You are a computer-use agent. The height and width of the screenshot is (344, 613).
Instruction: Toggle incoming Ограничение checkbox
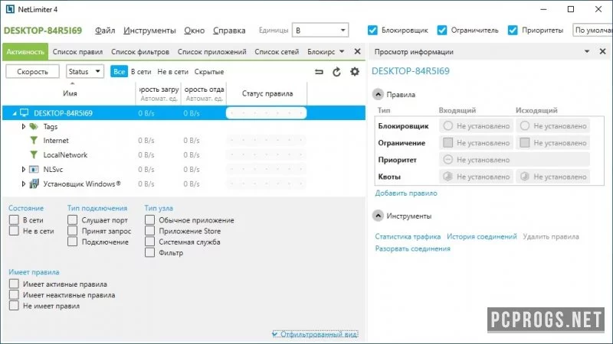[448, 143]
